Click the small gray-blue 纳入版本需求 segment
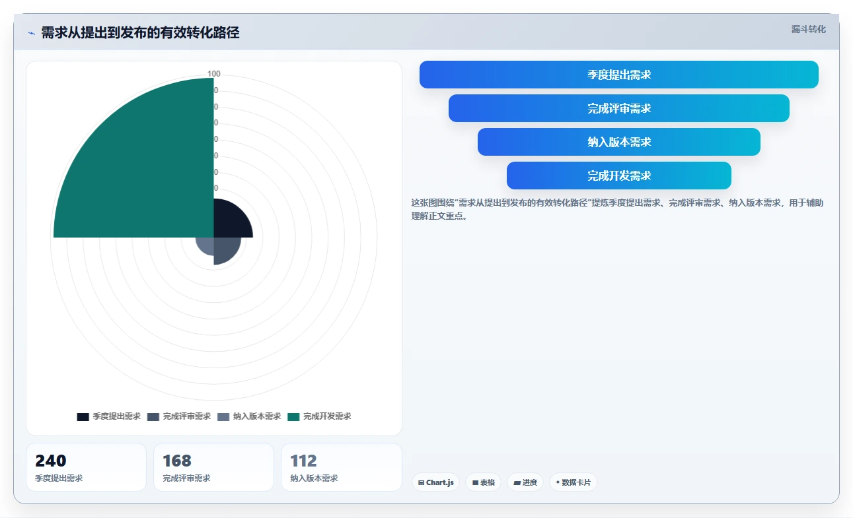Viewport: 853px width, 518px height. [206, 245]
